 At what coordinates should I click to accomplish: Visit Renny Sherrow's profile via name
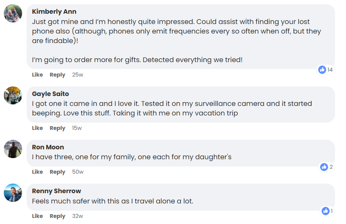tap(56, 191)
